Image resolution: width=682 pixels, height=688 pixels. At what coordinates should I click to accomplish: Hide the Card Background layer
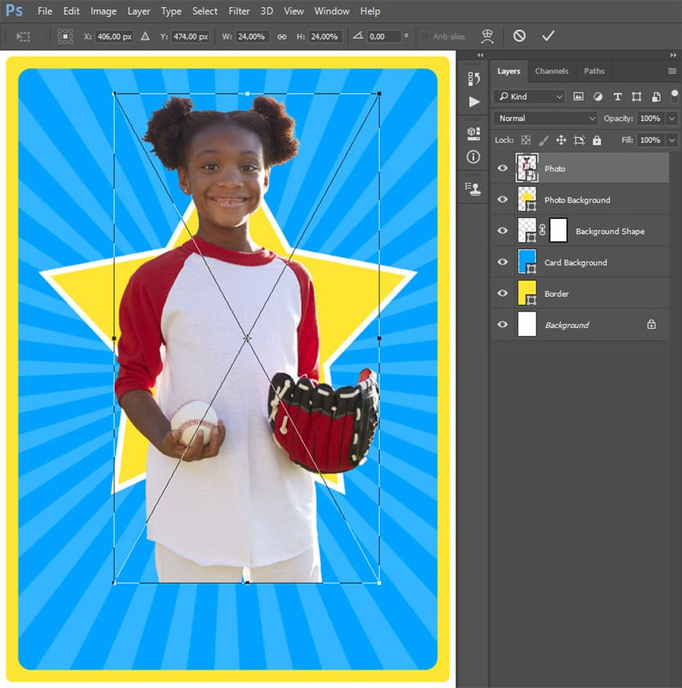[503, 263]
